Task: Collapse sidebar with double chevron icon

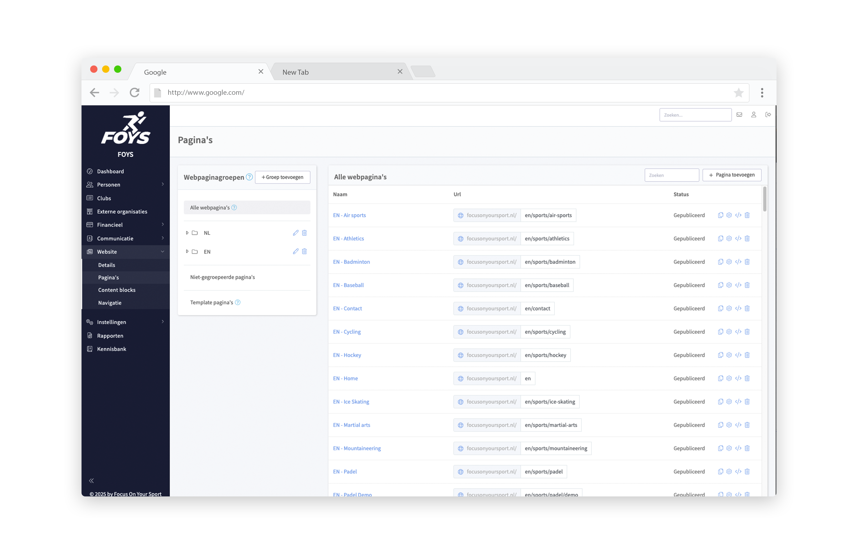Action: point(91,481)
